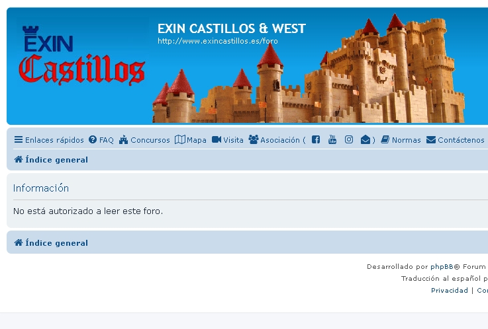488x329 pixels.
Task: Click the 'No está autorizado' message text
Action: [88, 211]
